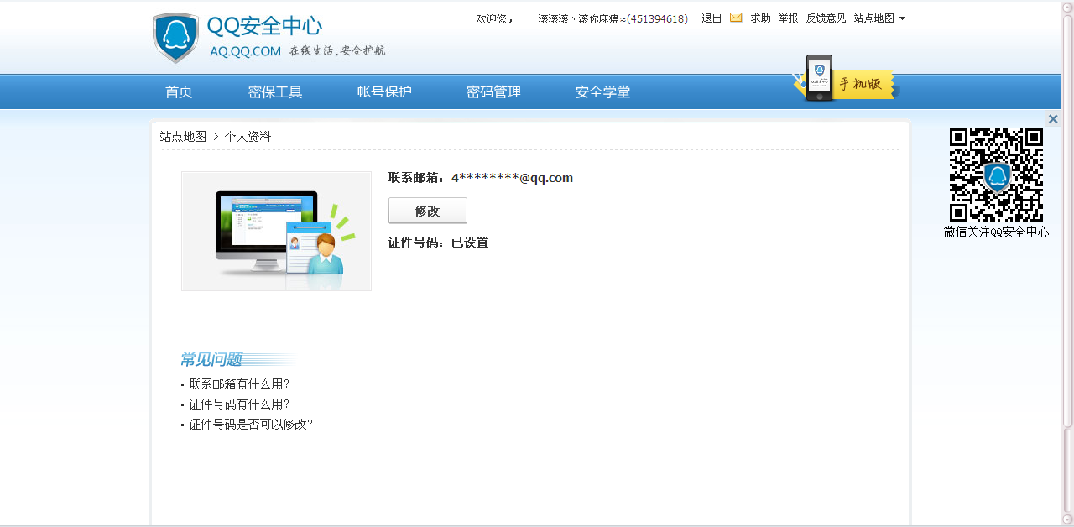Expand the 站点地图 dropdown in header

[879, 18]
